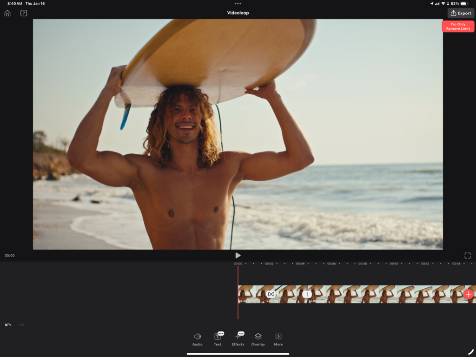Click the 00:06 mark on timeline ruler
The width and height of the screenshot is (476, 357).
pos(331,264)
